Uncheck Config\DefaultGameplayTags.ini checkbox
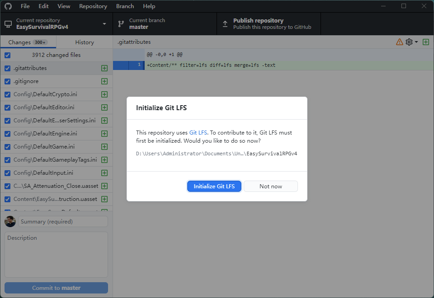This screenshot has width=434, height=298. 8,160
